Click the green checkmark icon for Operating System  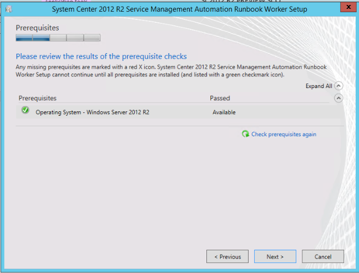click(25, 111)
